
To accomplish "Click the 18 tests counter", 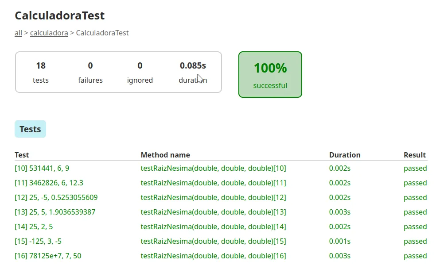I will (41, 73).
